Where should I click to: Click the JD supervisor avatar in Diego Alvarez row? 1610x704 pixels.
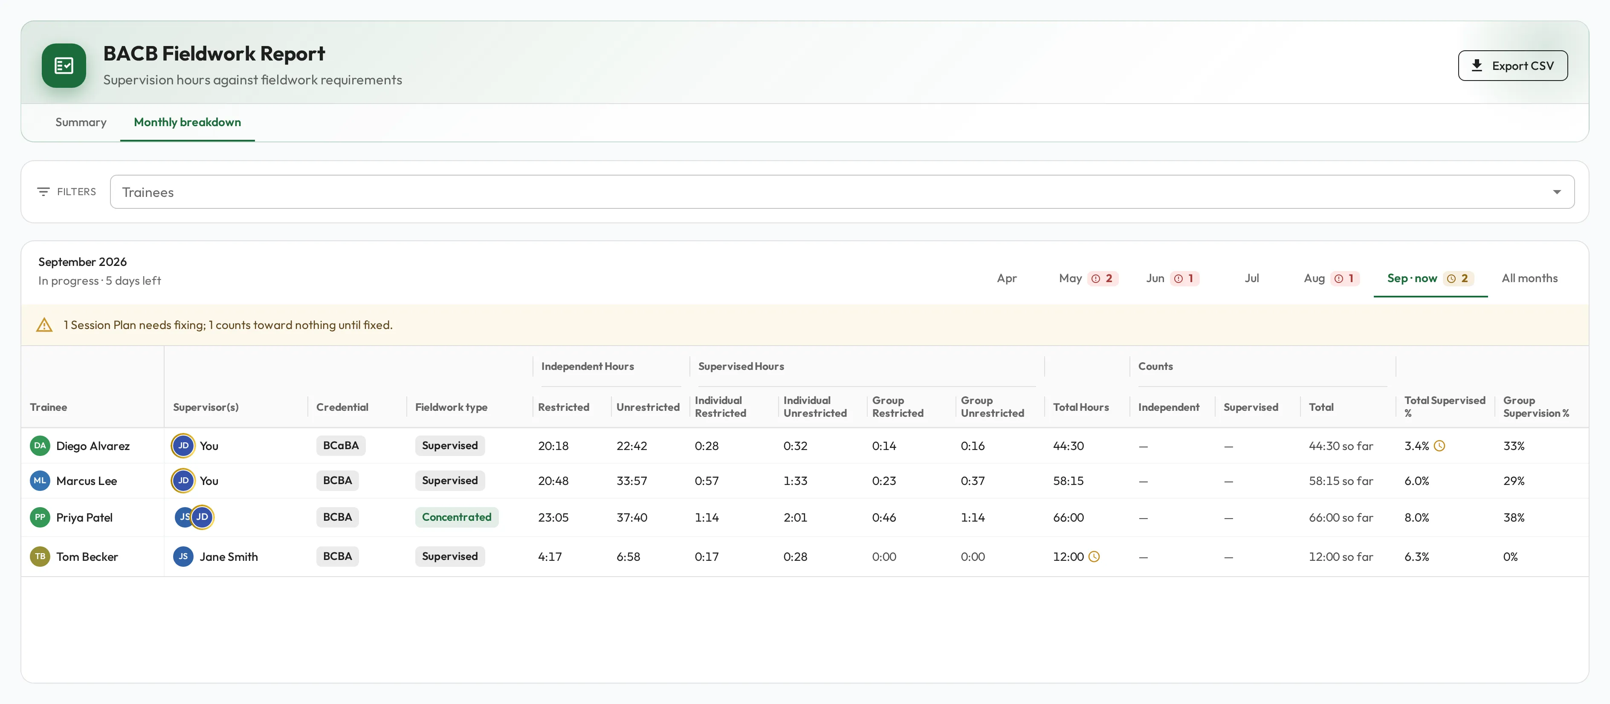click(183, 446)
